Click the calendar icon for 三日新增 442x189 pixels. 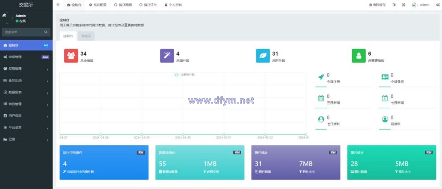click(x=321, y=98)
